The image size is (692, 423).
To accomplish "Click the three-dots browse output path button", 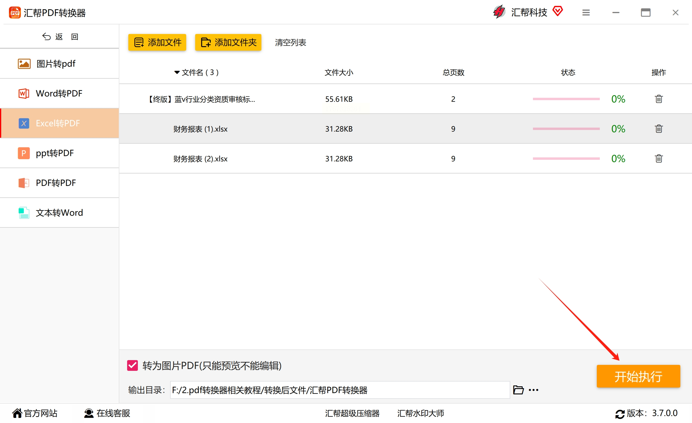I will tap(534, 390).
